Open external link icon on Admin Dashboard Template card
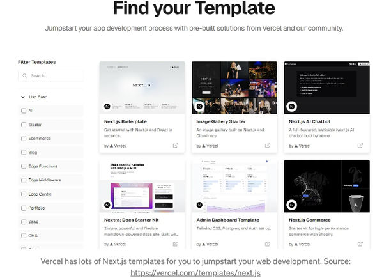 coord(268,244)
